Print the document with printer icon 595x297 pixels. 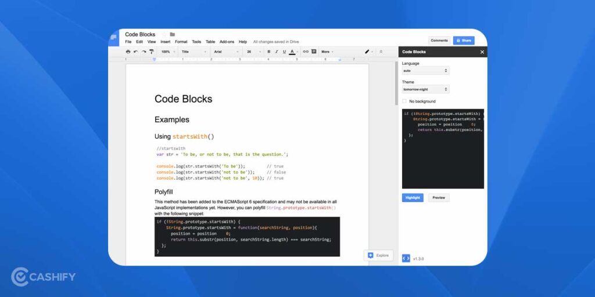point(128,52)
